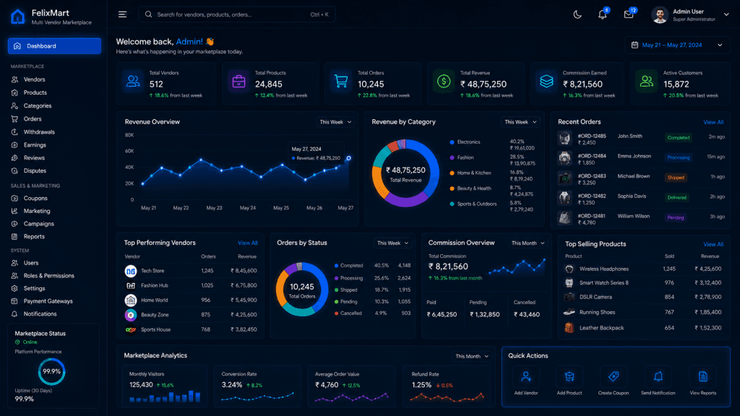This screenshot has height=416, width=740.
Task: Click the Earnings sidebar icon
Action: [14, 144]
